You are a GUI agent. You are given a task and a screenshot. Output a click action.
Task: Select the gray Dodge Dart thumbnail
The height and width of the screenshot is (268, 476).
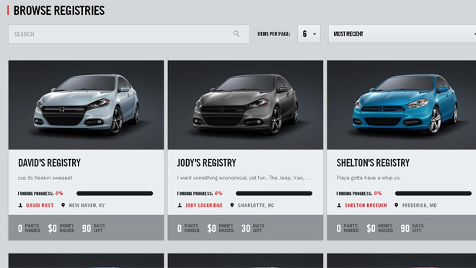pyautogui.click(x=246, y=105)
